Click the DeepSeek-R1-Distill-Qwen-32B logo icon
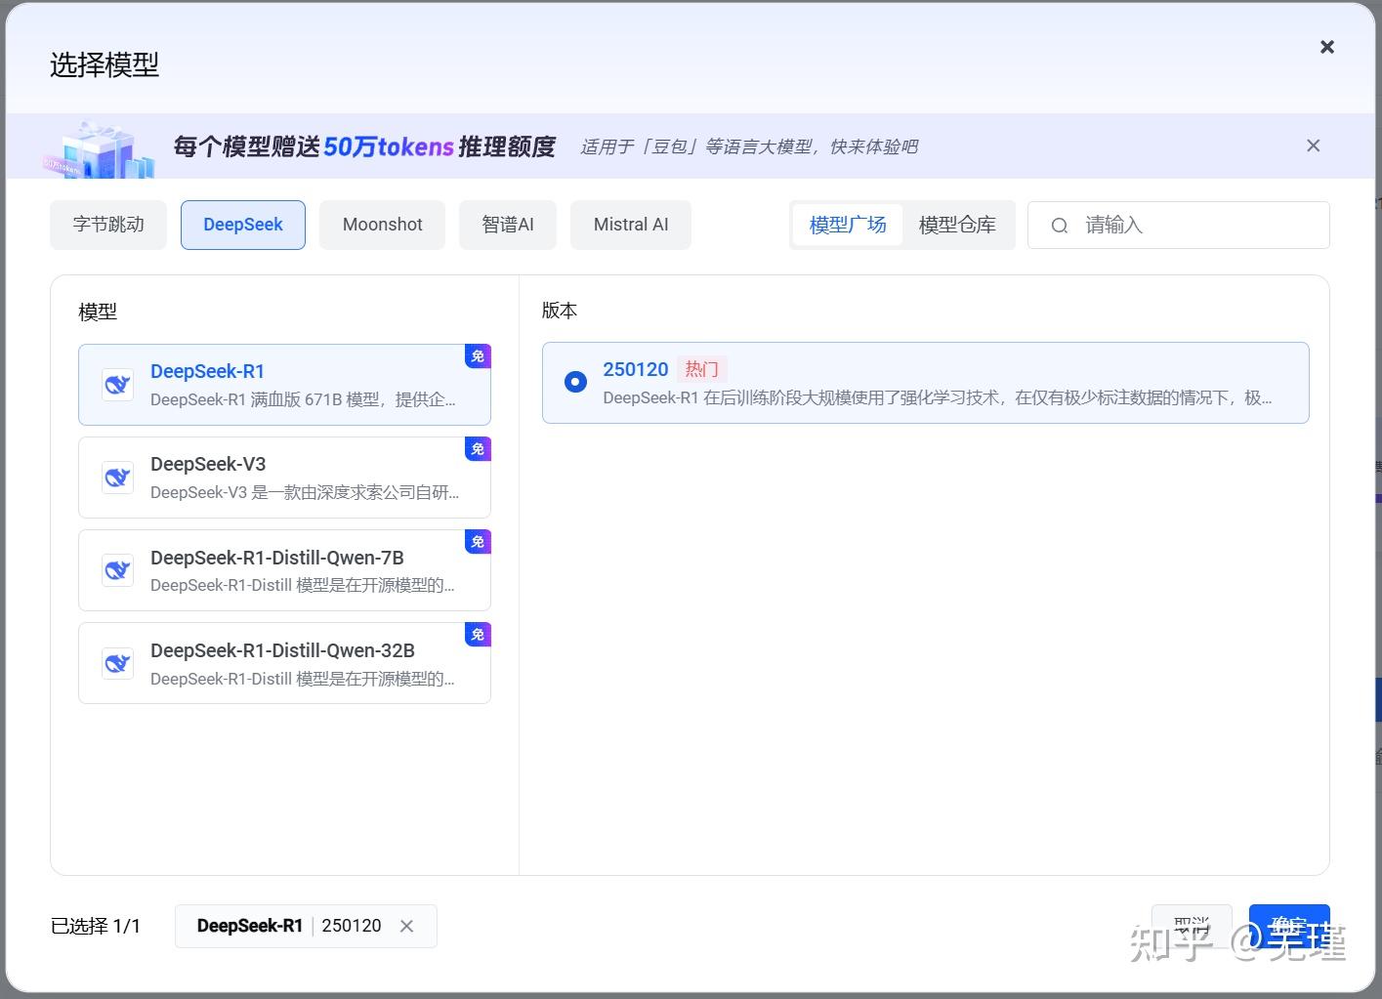The height and width of the screenshot is (999, 1382). (117, 662)
